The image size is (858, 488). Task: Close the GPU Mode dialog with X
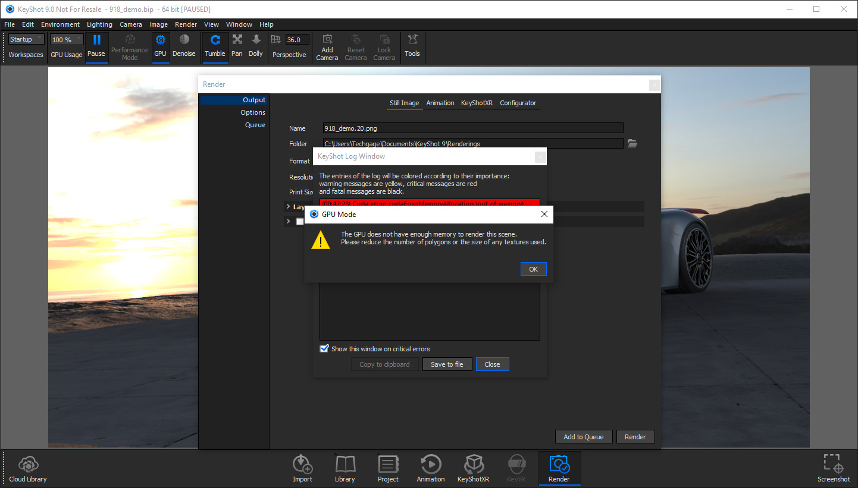(544, 214)
